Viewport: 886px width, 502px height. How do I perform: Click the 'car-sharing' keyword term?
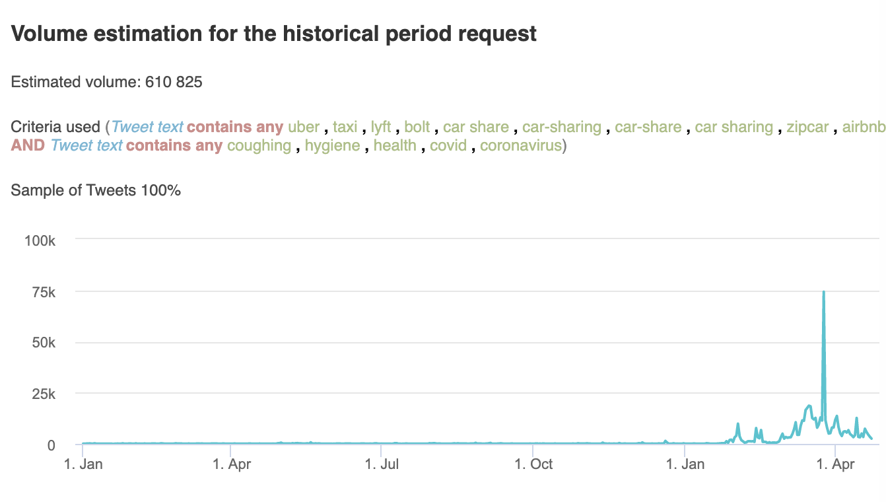(562, 127)
